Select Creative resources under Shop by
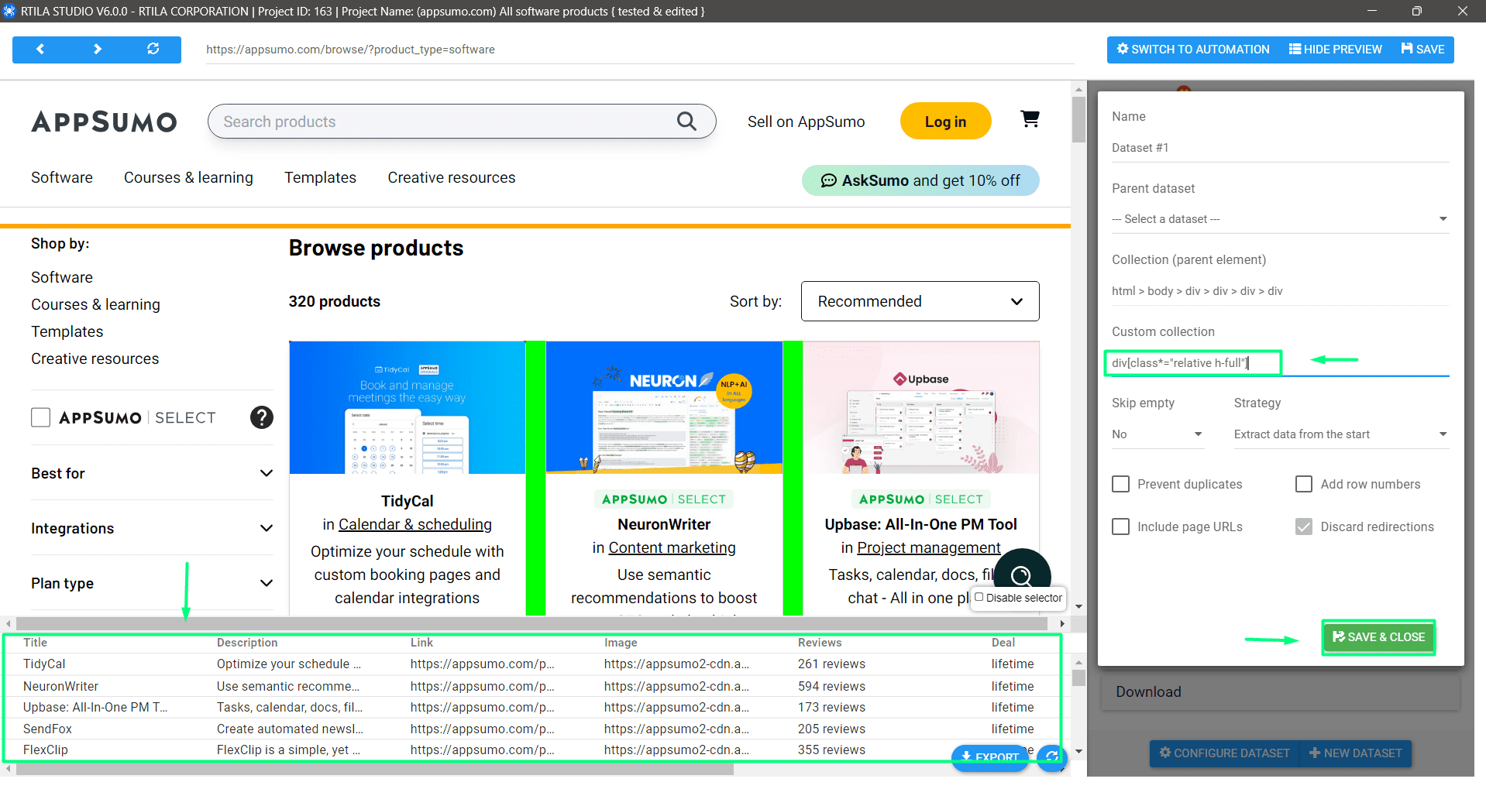The width and height of the screenshot is (1486, 789). (95, 358)
